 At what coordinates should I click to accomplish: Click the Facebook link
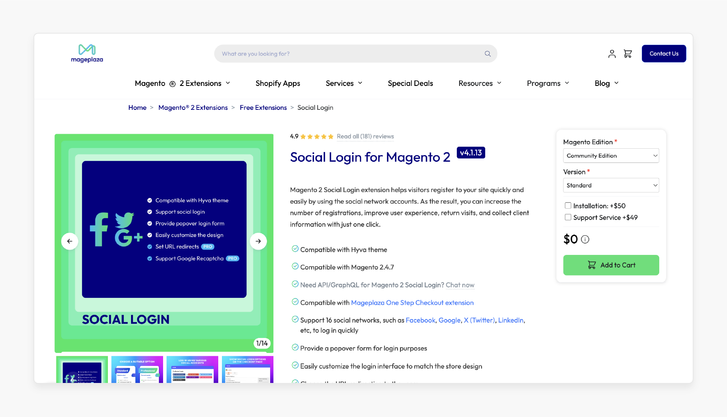pos(420,320)
